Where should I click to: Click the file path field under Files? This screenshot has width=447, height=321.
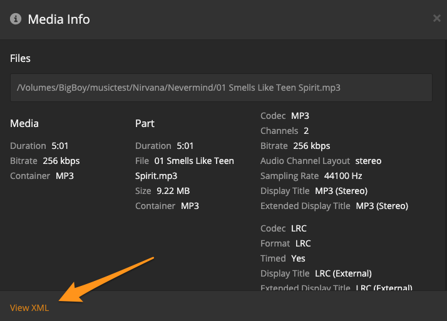pos(221,88)
